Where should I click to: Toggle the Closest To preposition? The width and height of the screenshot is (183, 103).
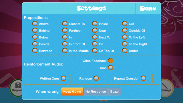(65, 24)
